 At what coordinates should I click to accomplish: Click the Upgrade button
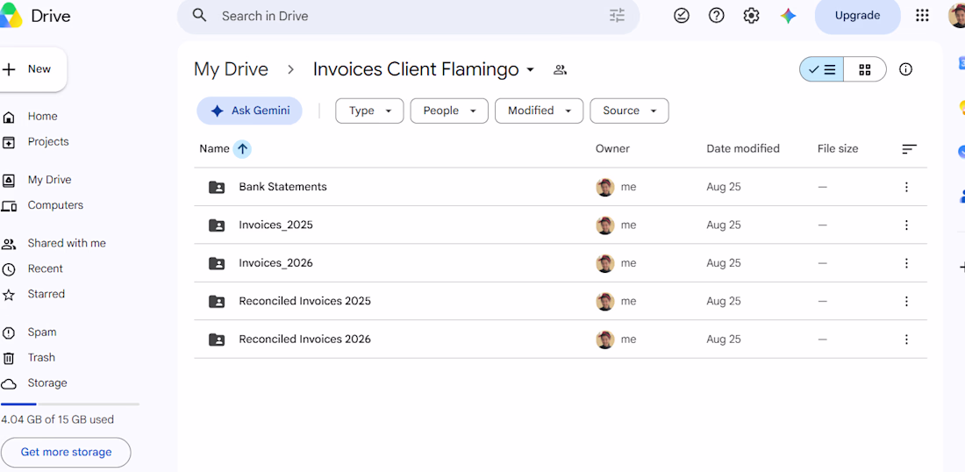[x=857, y=16]
